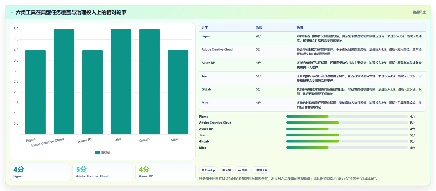The width and height of the screenshot is (436, 191).
Task: Select the GitLab name cell in the table
Action: point(227,91)
